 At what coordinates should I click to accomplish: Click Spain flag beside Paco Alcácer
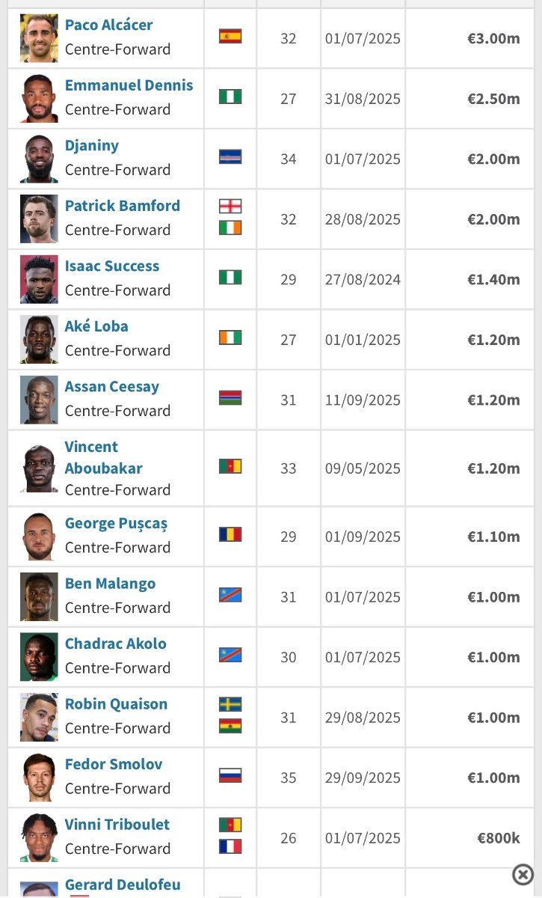(230, 36)
